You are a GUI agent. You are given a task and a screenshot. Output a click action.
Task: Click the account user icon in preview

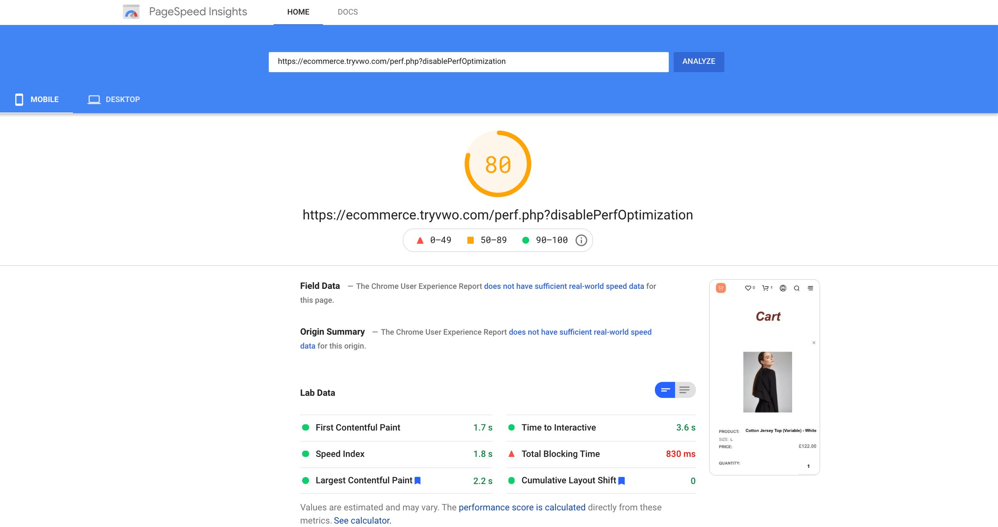(783, 288)
